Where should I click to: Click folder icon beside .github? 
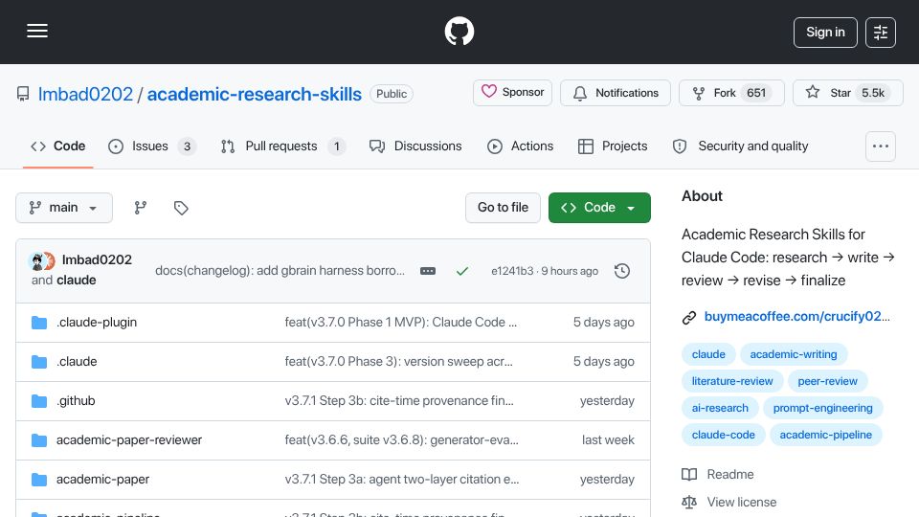pos(39,401)
